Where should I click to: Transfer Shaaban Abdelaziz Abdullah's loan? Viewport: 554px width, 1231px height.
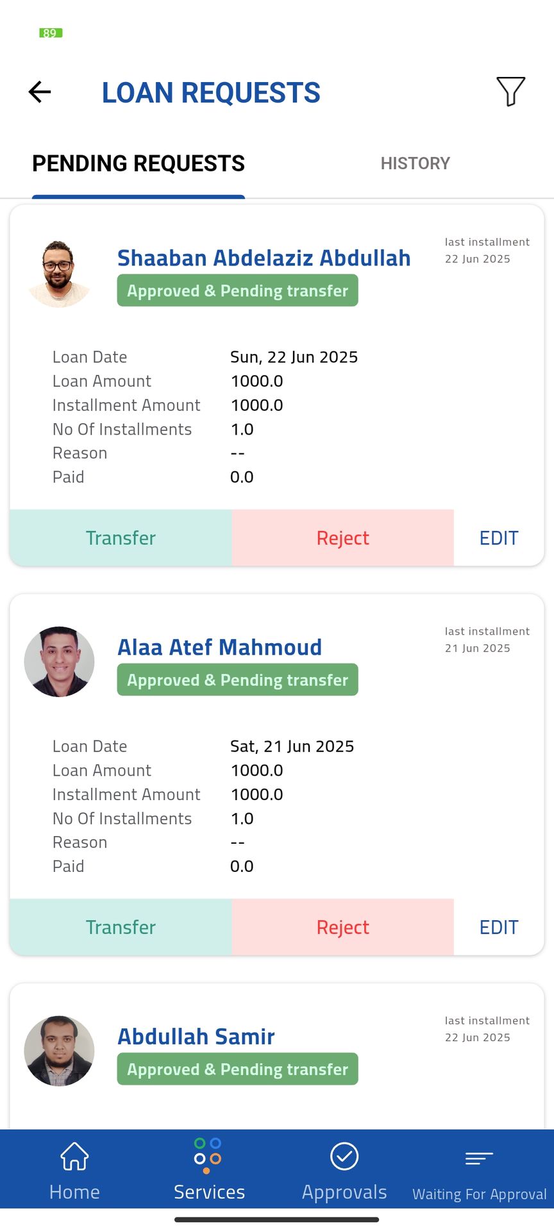point(121,538)
